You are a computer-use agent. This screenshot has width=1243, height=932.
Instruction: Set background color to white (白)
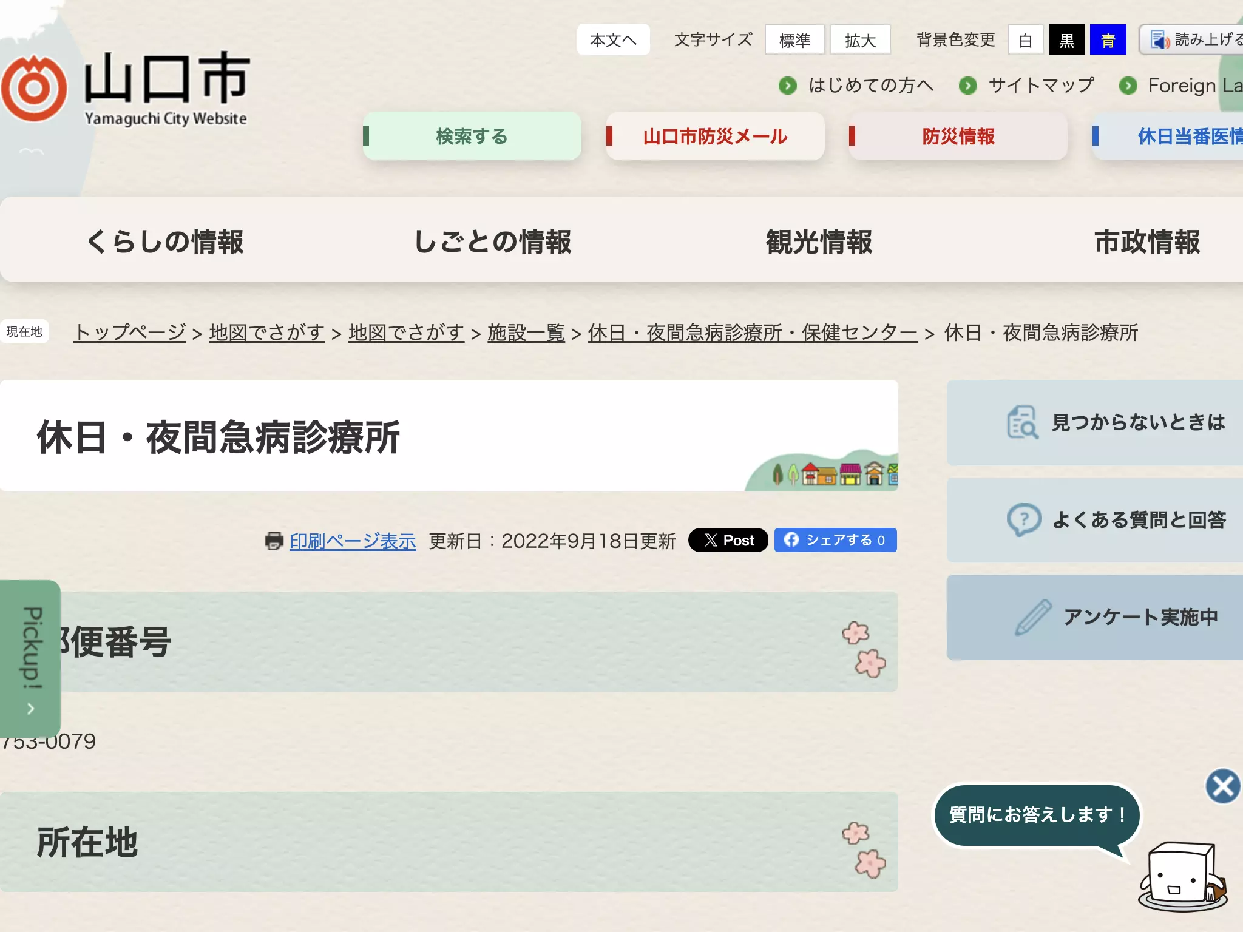point(1026,40)
